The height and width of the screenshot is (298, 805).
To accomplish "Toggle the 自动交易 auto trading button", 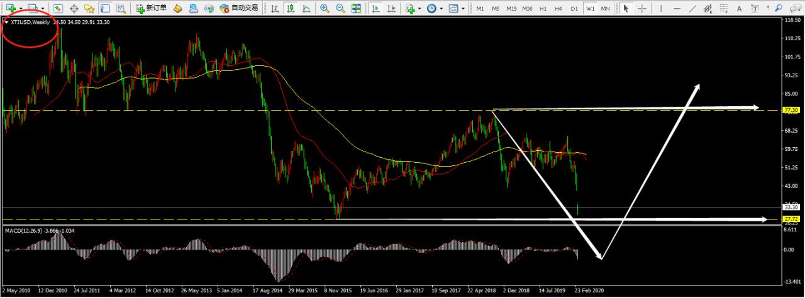I will click(x=239, y=8).
